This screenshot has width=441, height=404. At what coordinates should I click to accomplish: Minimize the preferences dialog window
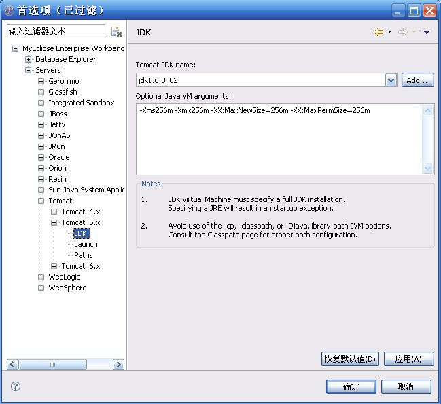point(398,11)
